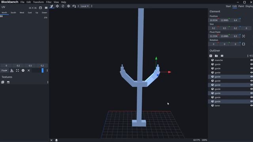This screenshot has height=142, width=253.
Task: Click Position Z field showing 6.4
Action: tap(236, 20)
